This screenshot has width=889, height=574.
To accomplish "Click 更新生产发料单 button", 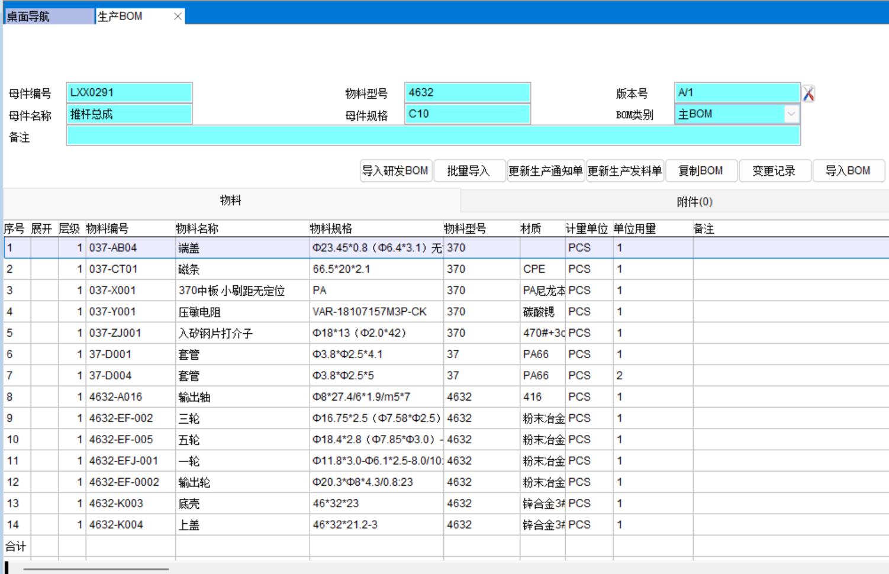I will 624,171.
